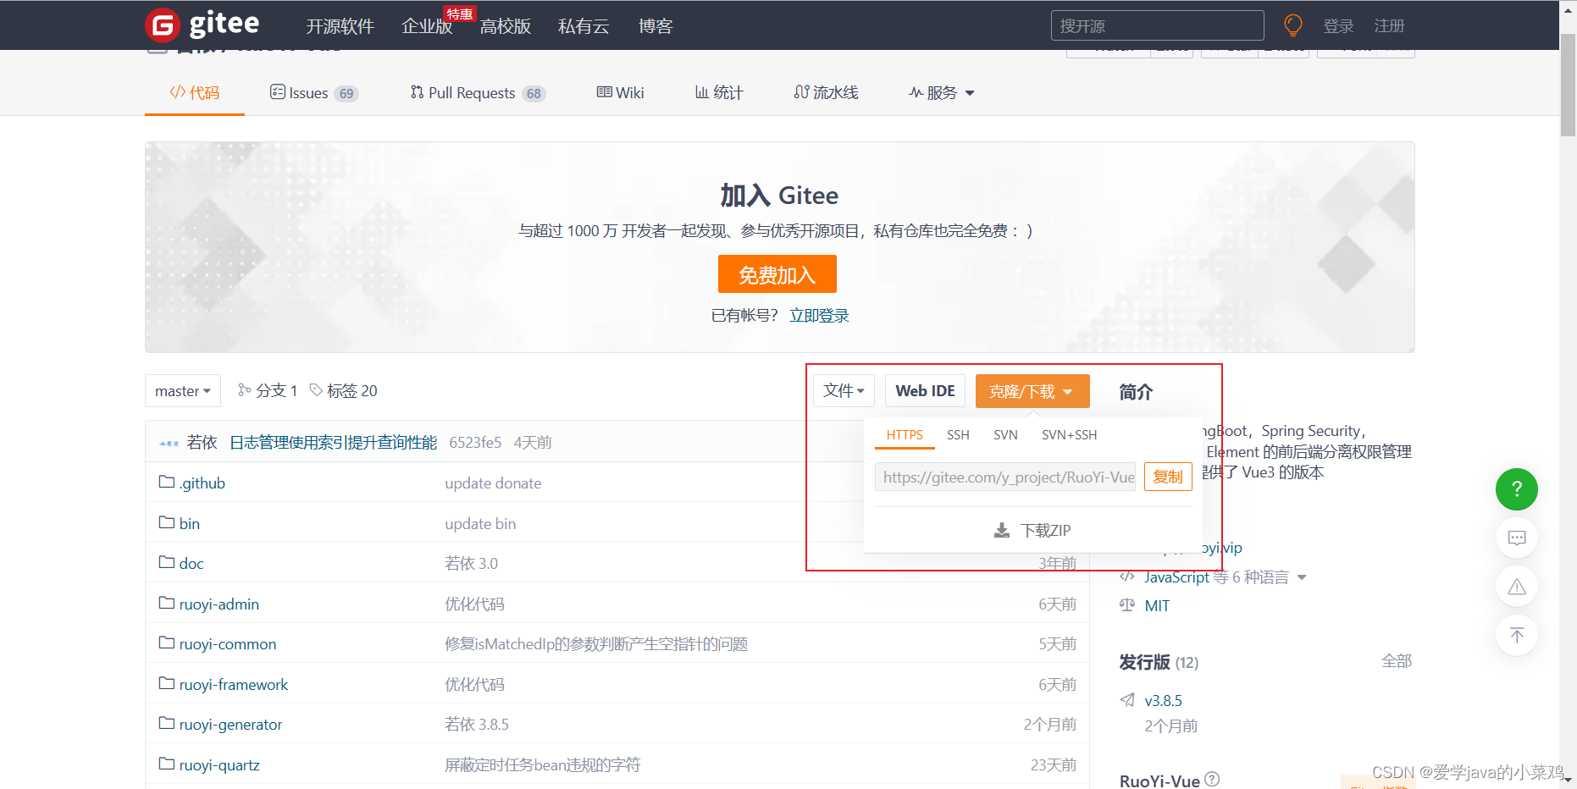1577x789 pixels.
Task: Click the code icon beside JavaScript languages
Action: pos(1127,577)
